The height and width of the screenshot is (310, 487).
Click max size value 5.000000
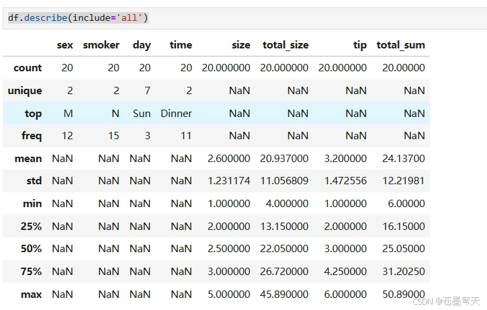(229, 295)
